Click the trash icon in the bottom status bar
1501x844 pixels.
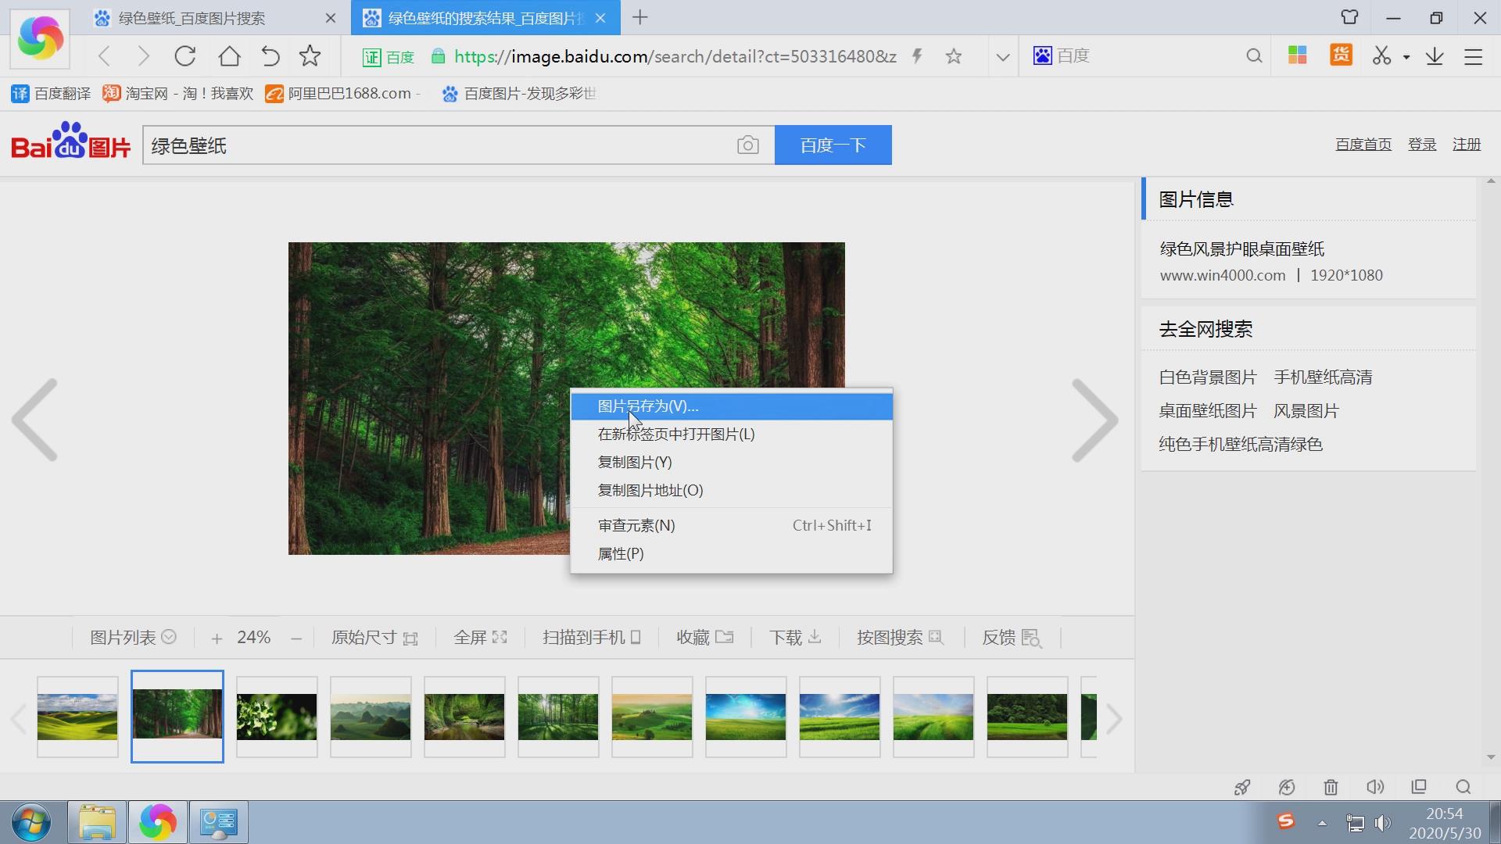(1331, 787)
